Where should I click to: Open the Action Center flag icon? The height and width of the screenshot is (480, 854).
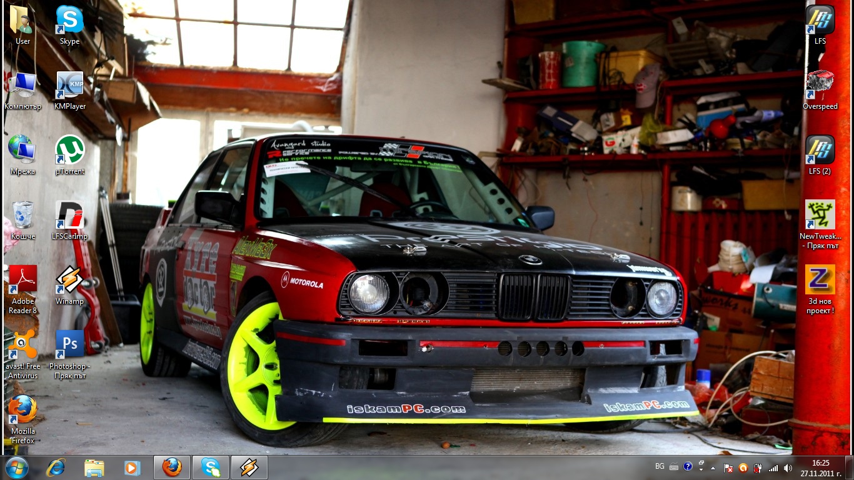[728, 467]
